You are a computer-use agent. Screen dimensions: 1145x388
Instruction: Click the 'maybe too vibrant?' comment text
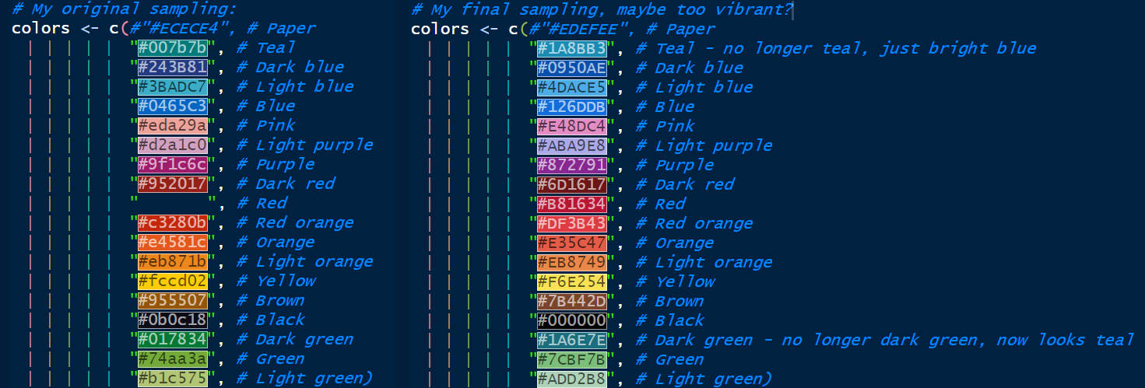[x=704, y=9]
